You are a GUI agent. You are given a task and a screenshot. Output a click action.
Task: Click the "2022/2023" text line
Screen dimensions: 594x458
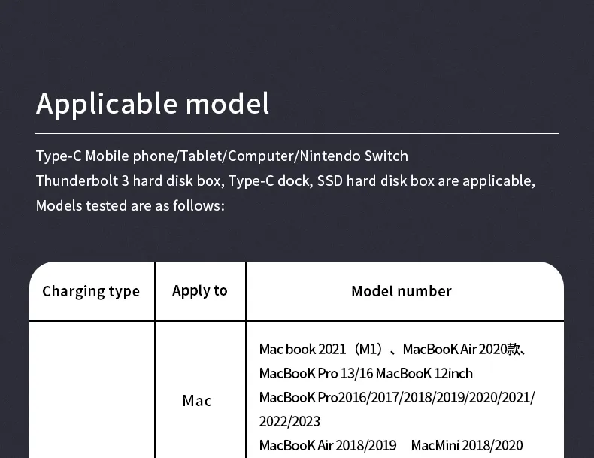click(x=289, y=421)
